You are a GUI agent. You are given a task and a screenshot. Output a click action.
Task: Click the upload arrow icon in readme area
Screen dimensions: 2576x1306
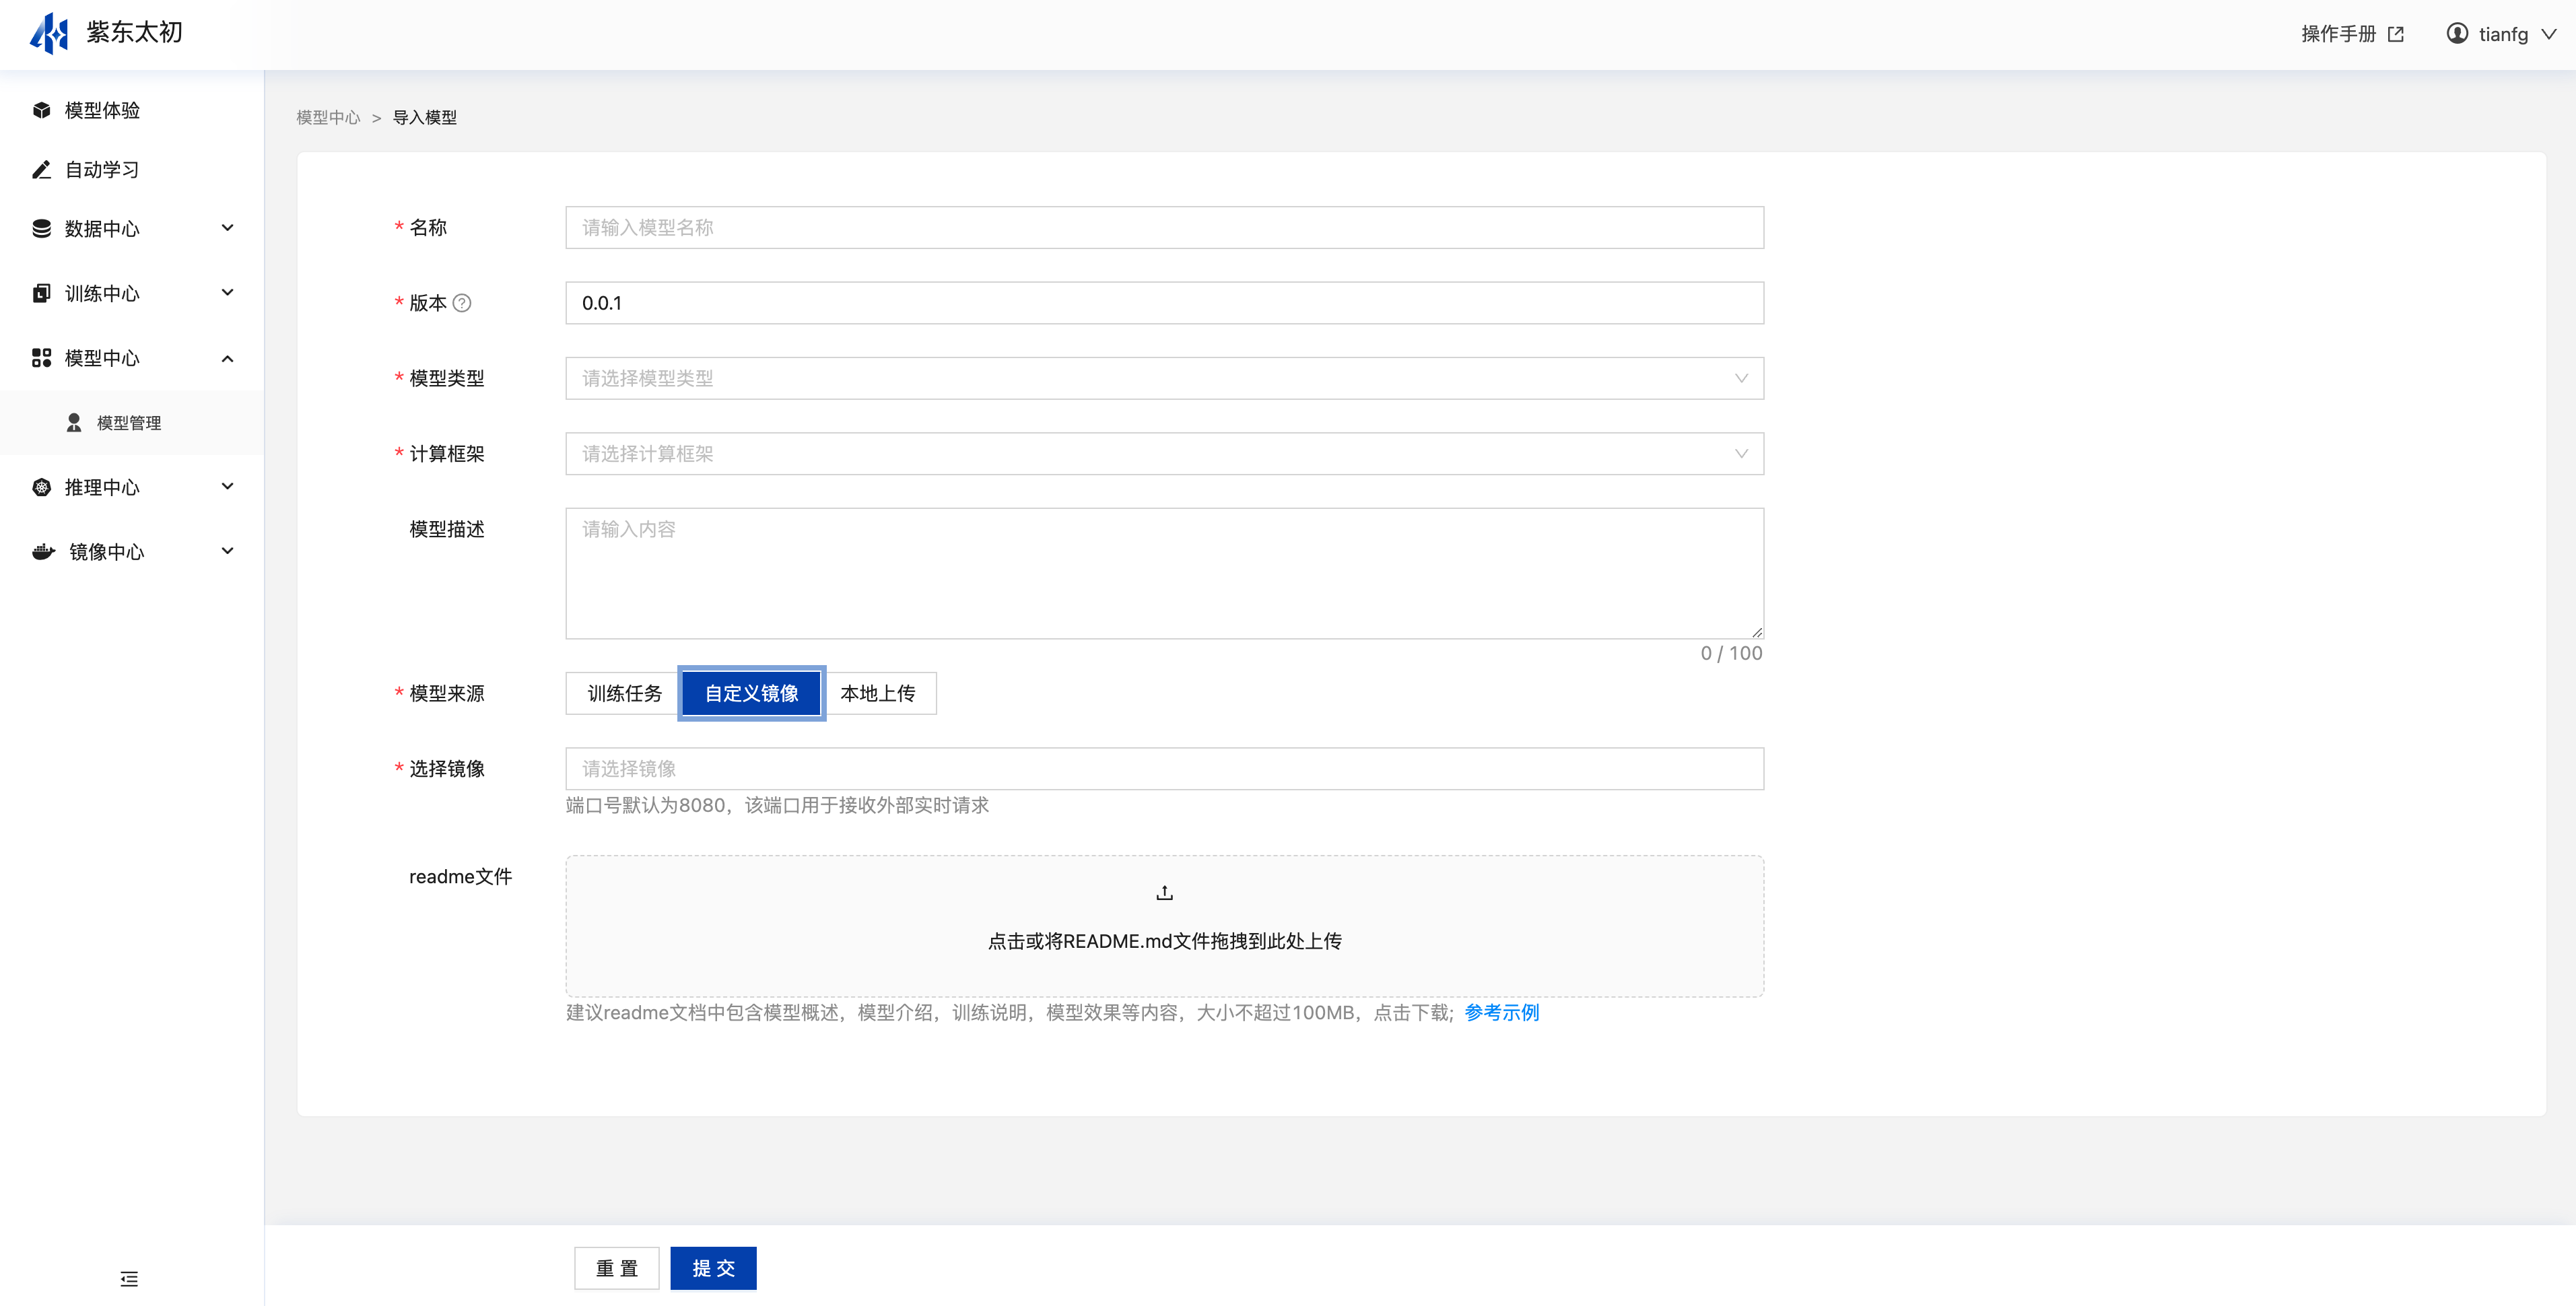[1164, 893]
